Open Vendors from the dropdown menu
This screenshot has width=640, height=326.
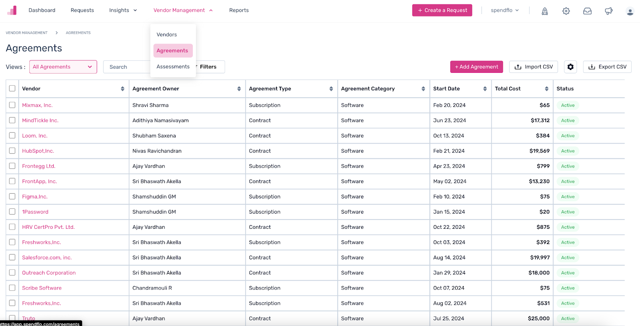(x=167, y=35)
